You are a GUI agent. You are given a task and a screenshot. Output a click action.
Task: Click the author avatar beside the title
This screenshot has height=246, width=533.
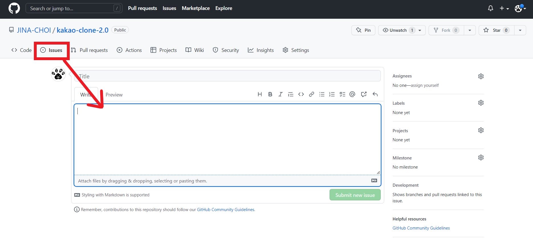click(x=58, y=74)
